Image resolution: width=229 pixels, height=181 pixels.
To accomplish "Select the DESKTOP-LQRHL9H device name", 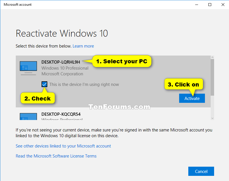I will [x=61, y=62].
